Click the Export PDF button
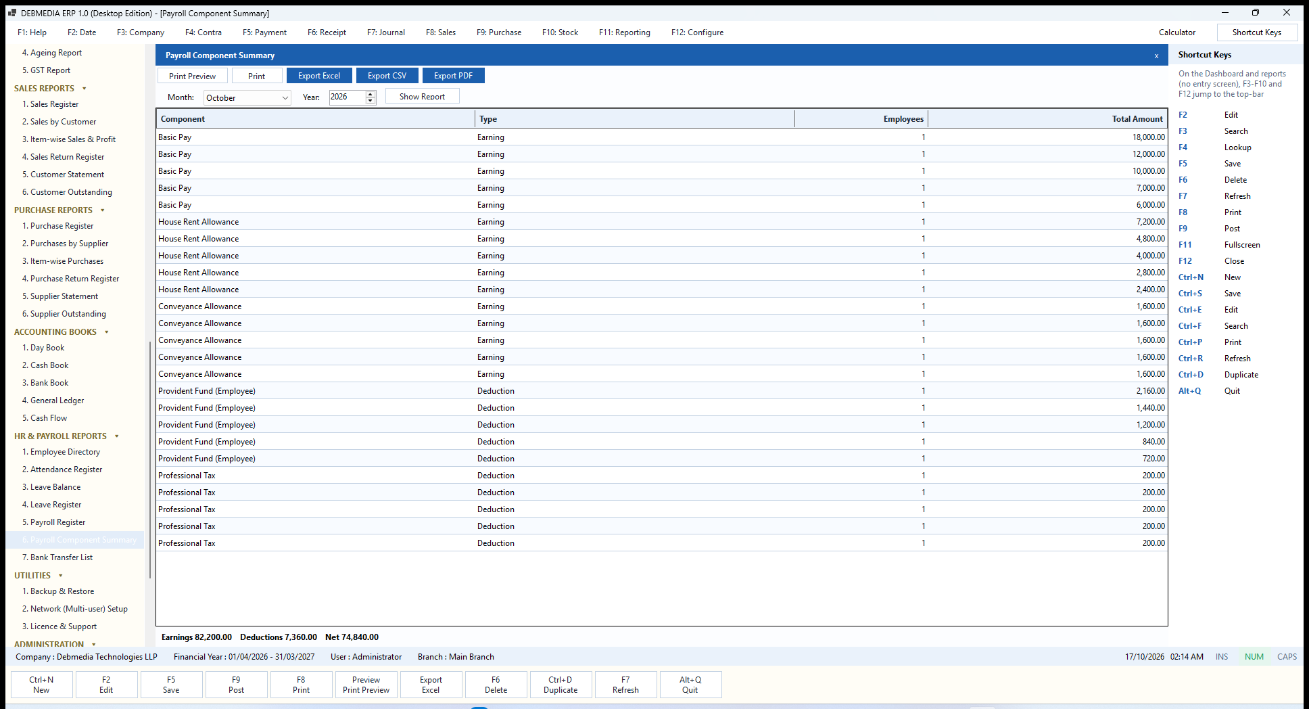The height and width of the screenshot is (709, 1309). pyautogui.click(x=454, y=76)
